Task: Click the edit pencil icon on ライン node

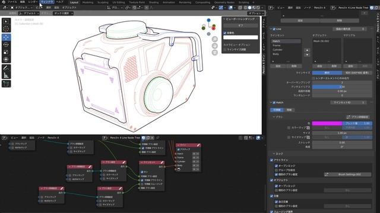Action: coord(198,145)
